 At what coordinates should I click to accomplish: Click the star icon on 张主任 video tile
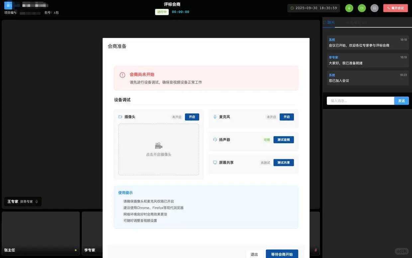(x=76, y=250)
